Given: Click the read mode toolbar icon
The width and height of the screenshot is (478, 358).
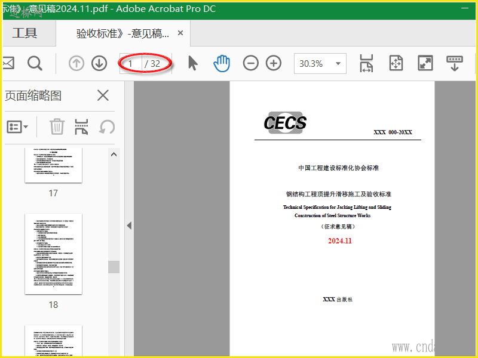Looking at the screenshot, I should click(455, 63).
